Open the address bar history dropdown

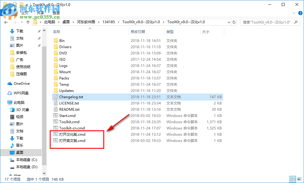point(229,22)
